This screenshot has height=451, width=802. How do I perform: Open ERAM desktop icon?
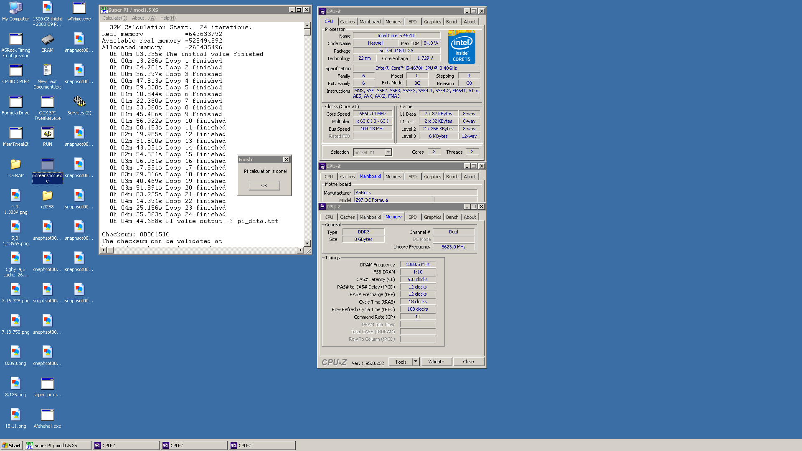click(x=47, y=43)
